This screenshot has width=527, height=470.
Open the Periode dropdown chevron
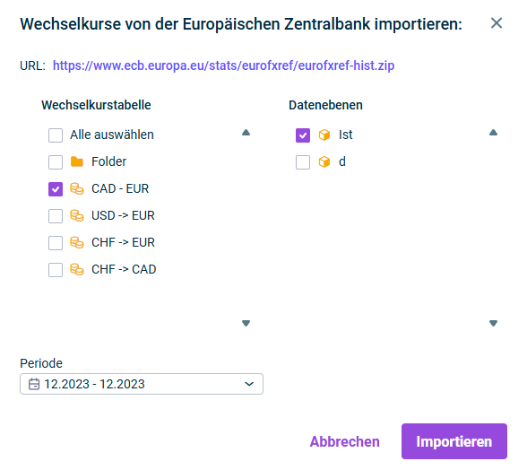[x=249, y=384]
